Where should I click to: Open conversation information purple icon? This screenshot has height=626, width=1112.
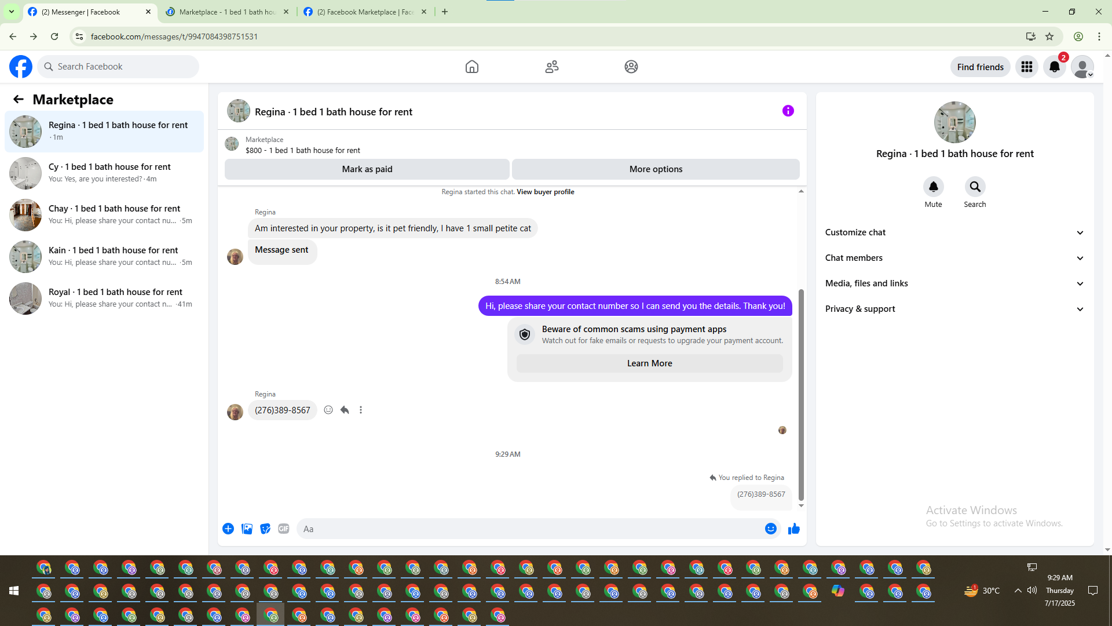pyautogui.click(x=788, y=111)
